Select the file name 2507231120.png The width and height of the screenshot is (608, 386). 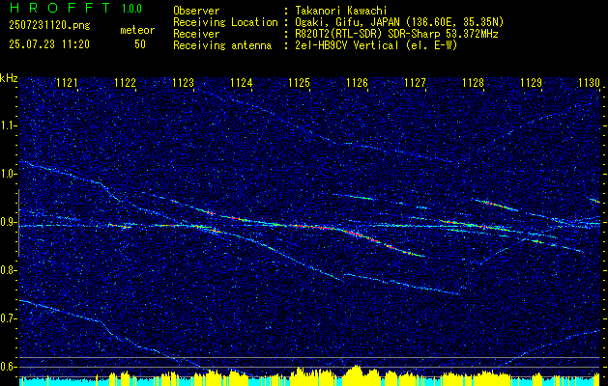(49, 26)
